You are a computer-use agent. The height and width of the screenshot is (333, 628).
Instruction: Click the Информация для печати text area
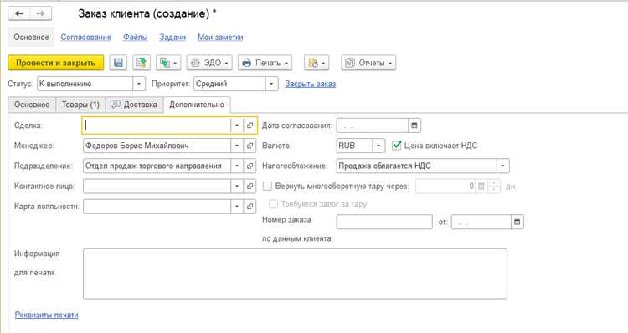pos(295,274)
